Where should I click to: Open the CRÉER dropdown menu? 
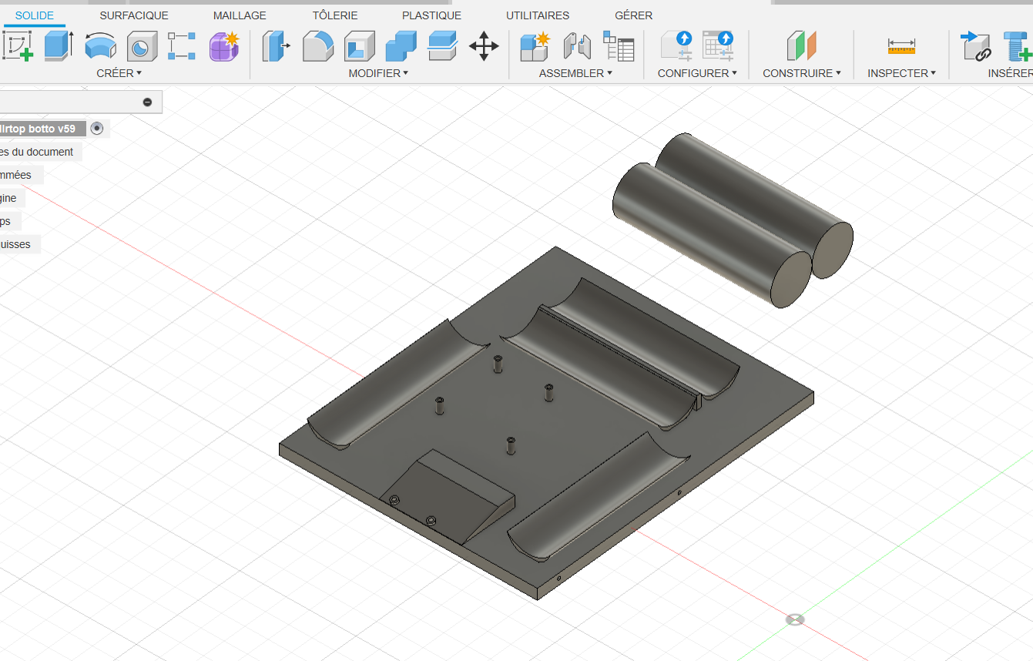pyautogui.click(x=119, y=73)
